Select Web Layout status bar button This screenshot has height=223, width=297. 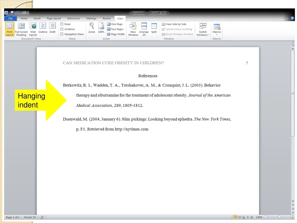(x=243, y=217)
